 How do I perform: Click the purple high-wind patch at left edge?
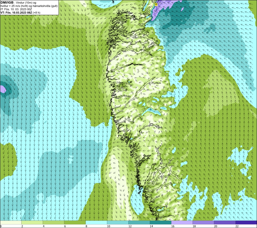pos(3,89)
